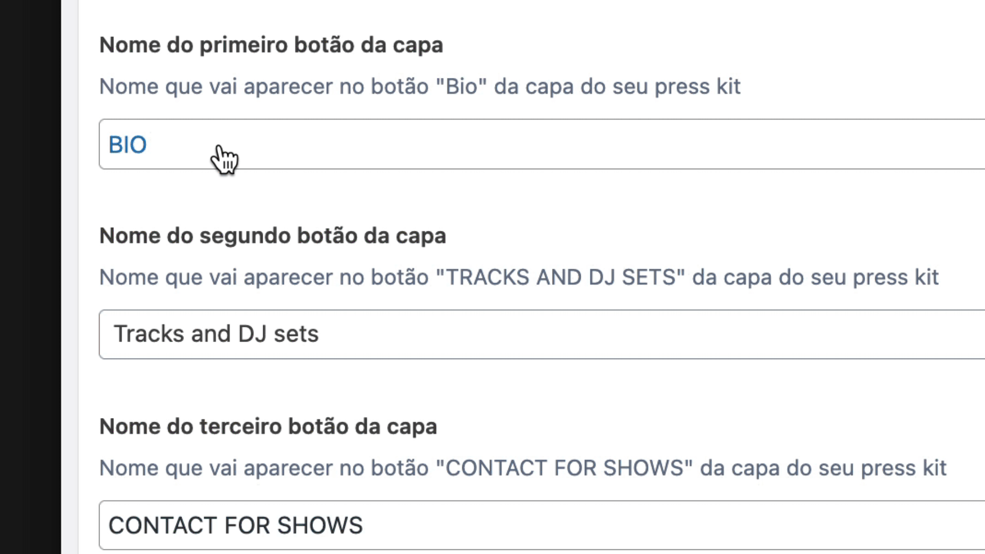Screen dimensions: 985x554
Task: Click the Tracks and DJ sets text
Action: (216, 334)
